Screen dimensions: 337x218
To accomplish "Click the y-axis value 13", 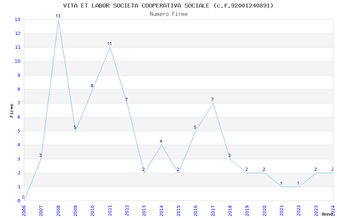I will click(17, 19).
